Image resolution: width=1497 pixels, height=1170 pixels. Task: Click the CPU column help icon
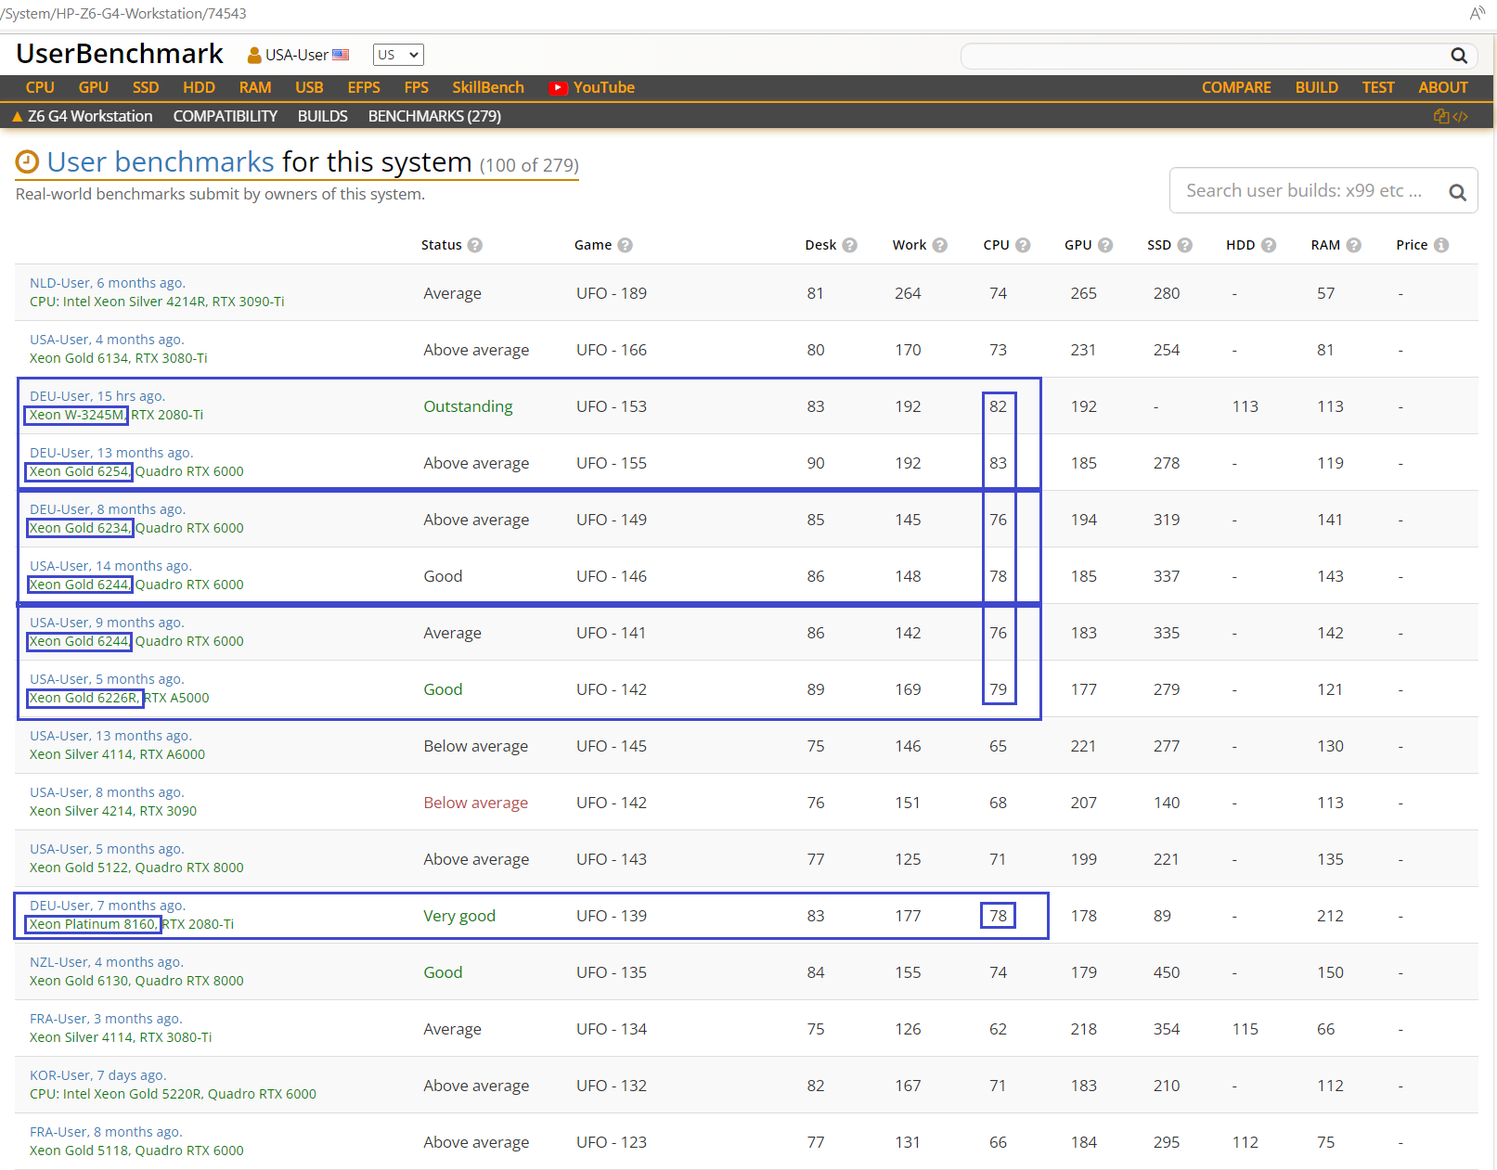tap(1023, 245)
